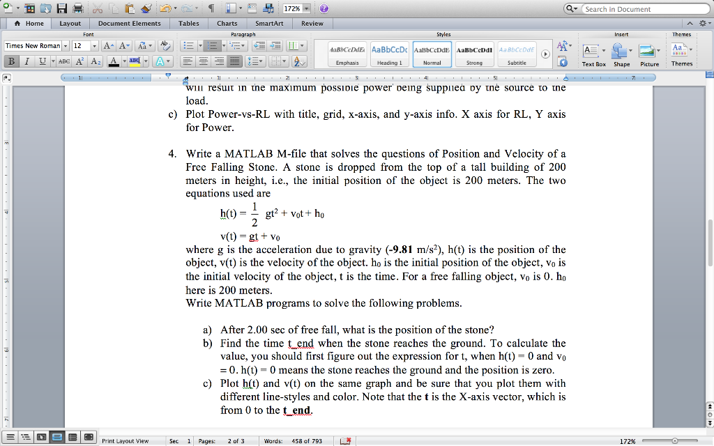The width and height of the screenshot is (714, 446).
Task: Cut selection using the scissors icon
Action: click(x=97, y=8)
